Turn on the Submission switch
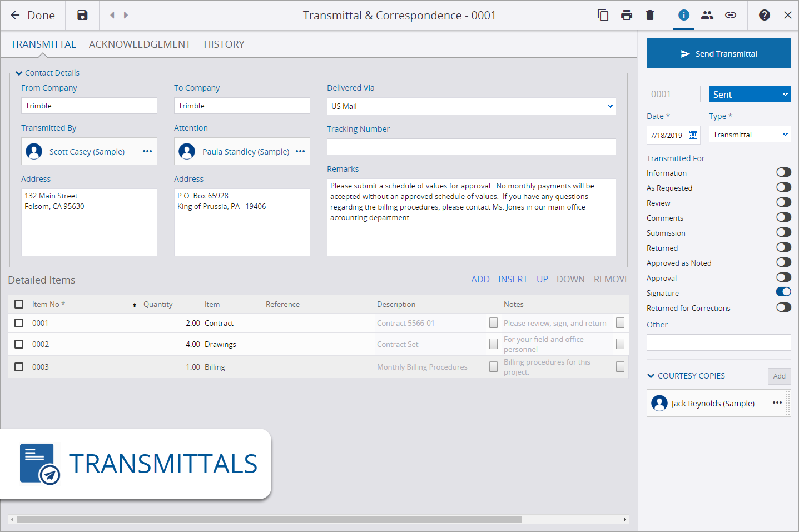 coord(784,232)
